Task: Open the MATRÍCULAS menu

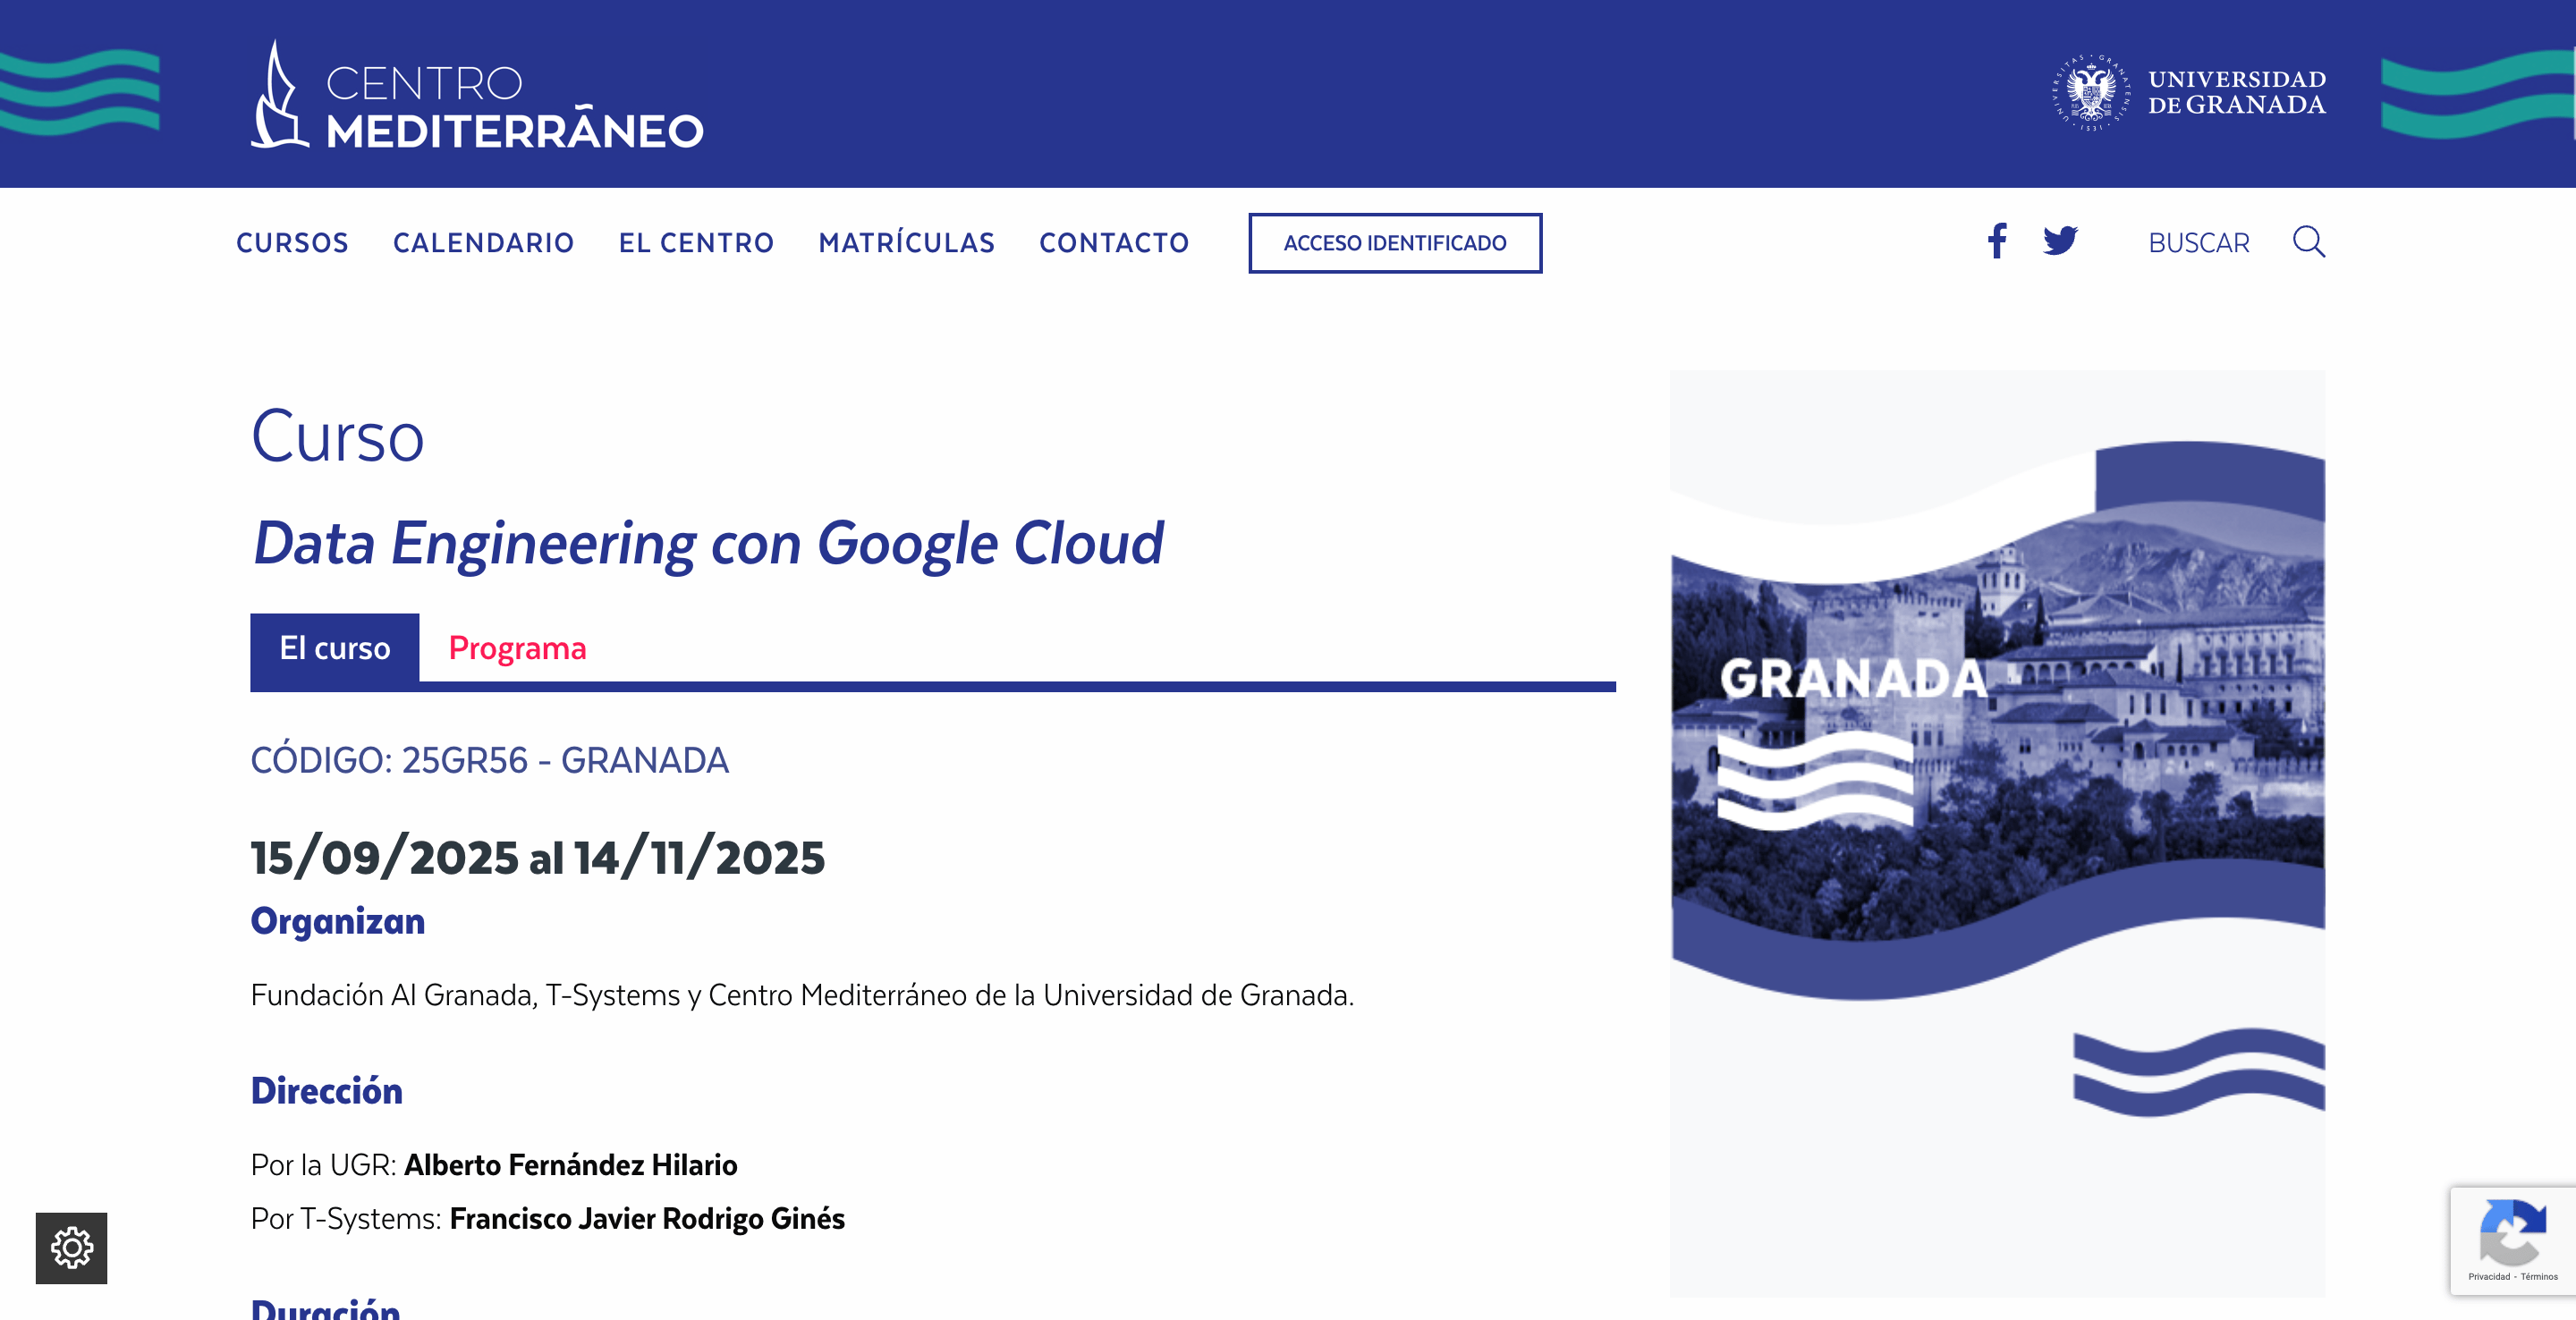Action: (x=906, y=243)
